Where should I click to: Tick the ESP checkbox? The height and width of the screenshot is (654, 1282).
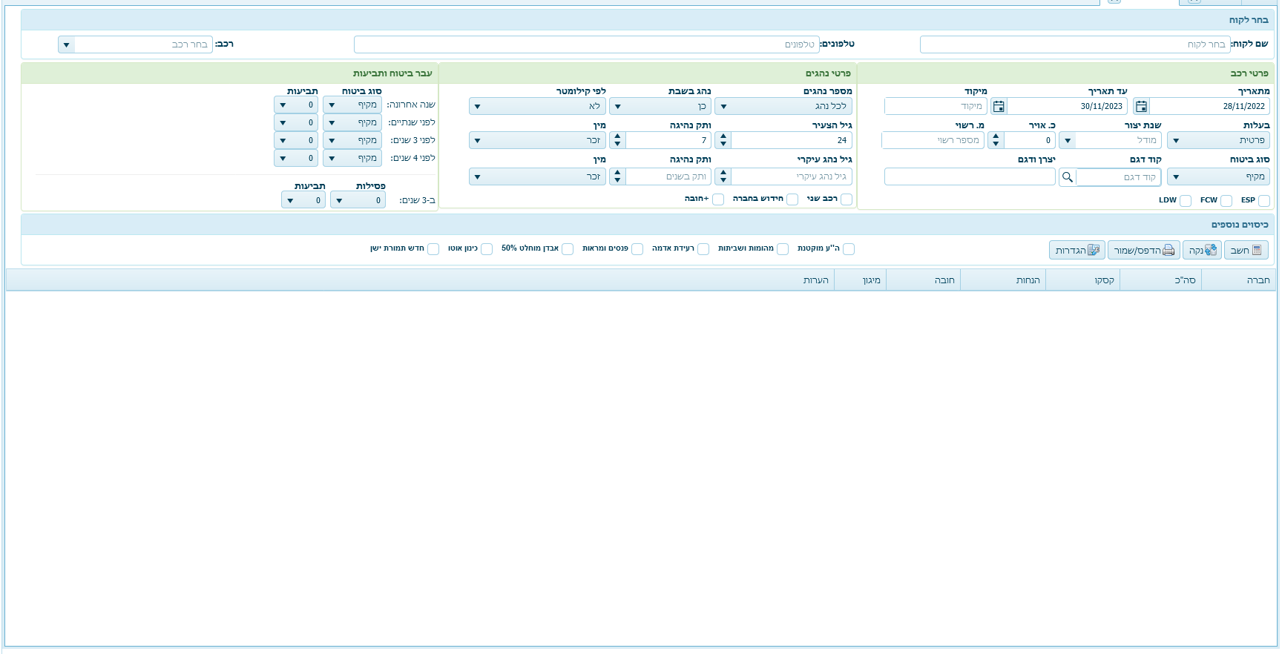click(1264, 201)
